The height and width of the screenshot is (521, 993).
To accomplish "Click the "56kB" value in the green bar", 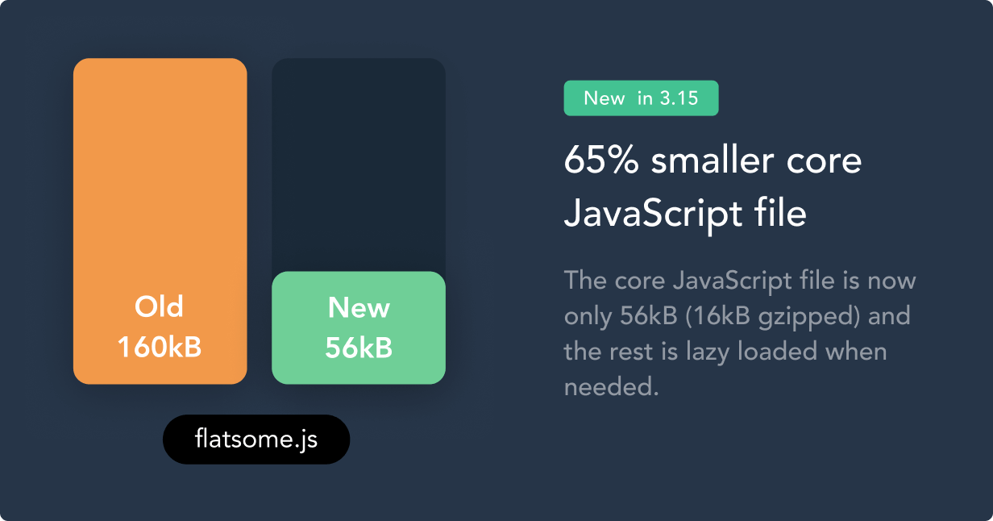I will point(359,348).
